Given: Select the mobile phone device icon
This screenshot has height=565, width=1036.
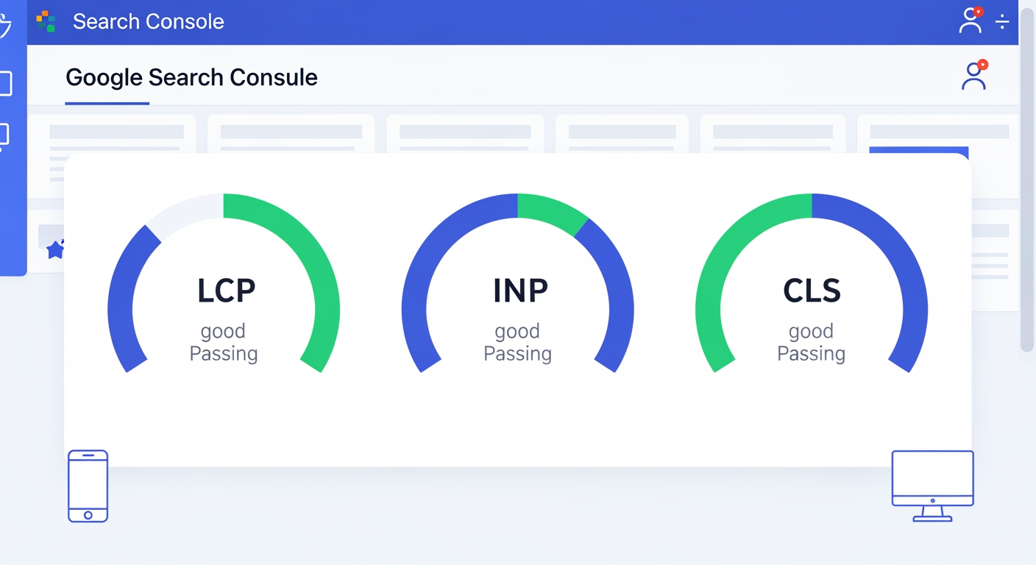Looking at the screenshot, I should click(x=88, y=486).
